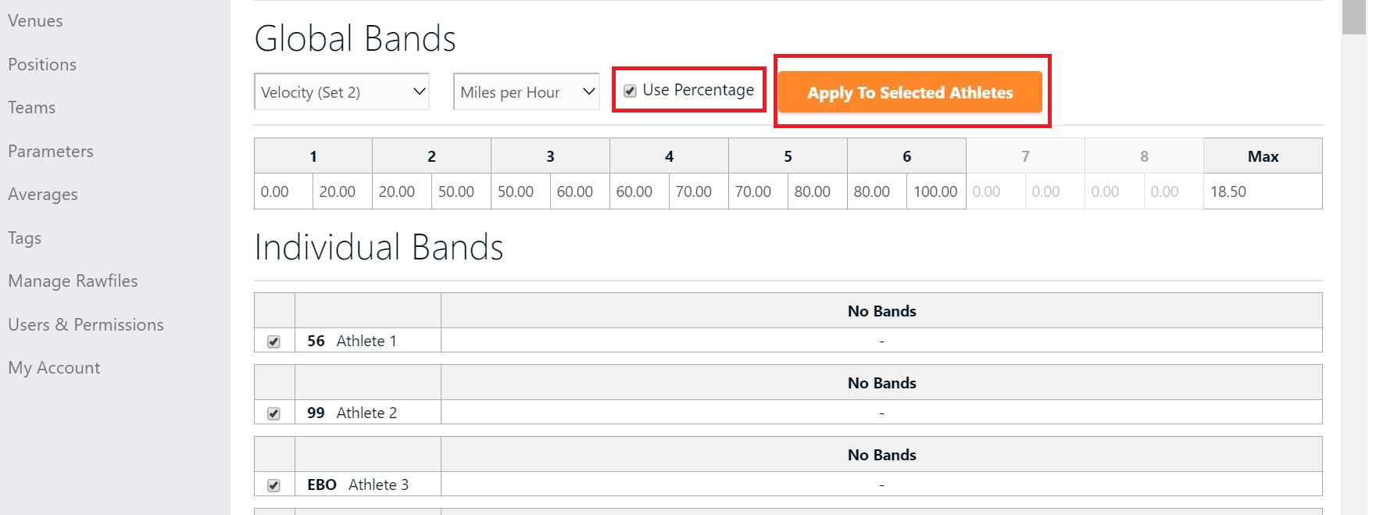Open the Teams sidebar page
The width and height of the screenshot is (1376, 515).
31,108
